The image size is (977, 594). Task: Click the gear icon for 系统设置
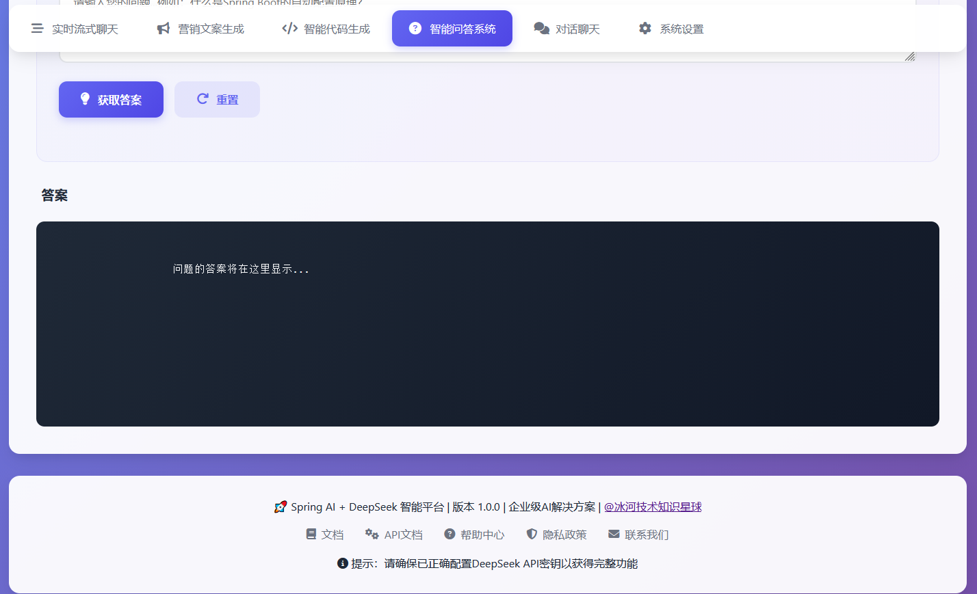click(x=645, y=29)
